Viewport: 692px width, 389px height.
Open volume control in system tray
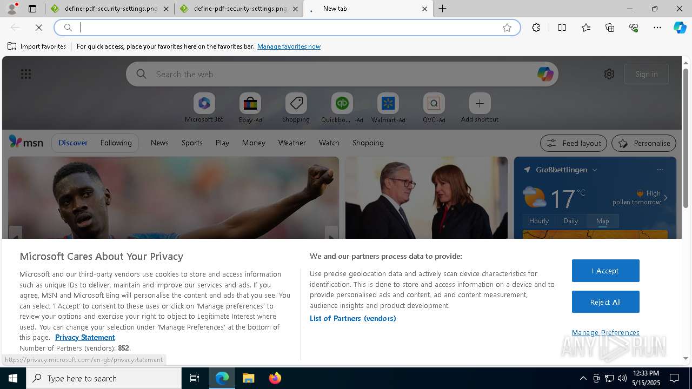(622, 378)
